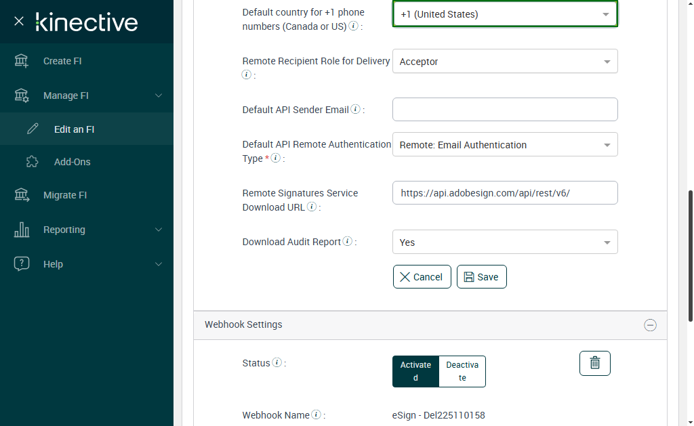Open Edit an FI menu item
The image size is (694, 426).
tap(74, 129)
